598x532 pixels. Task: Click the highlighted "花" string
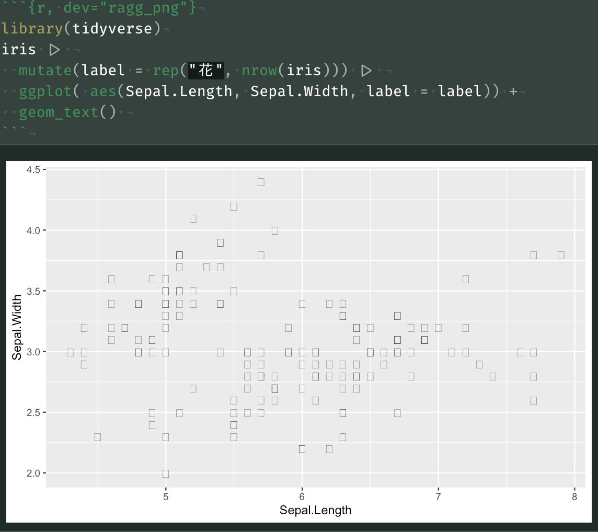(206, 71)
